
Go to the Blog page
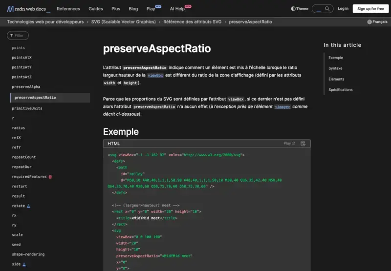point(133,9)
